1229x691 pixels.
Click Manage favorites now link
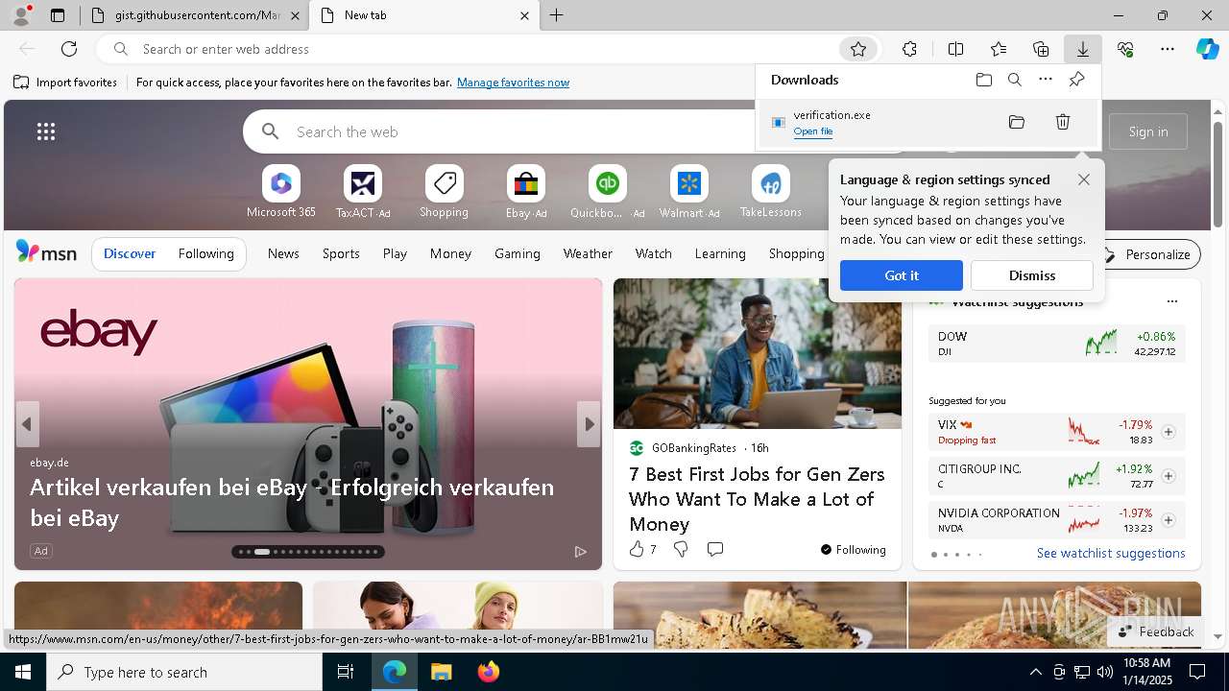(514, 83)
